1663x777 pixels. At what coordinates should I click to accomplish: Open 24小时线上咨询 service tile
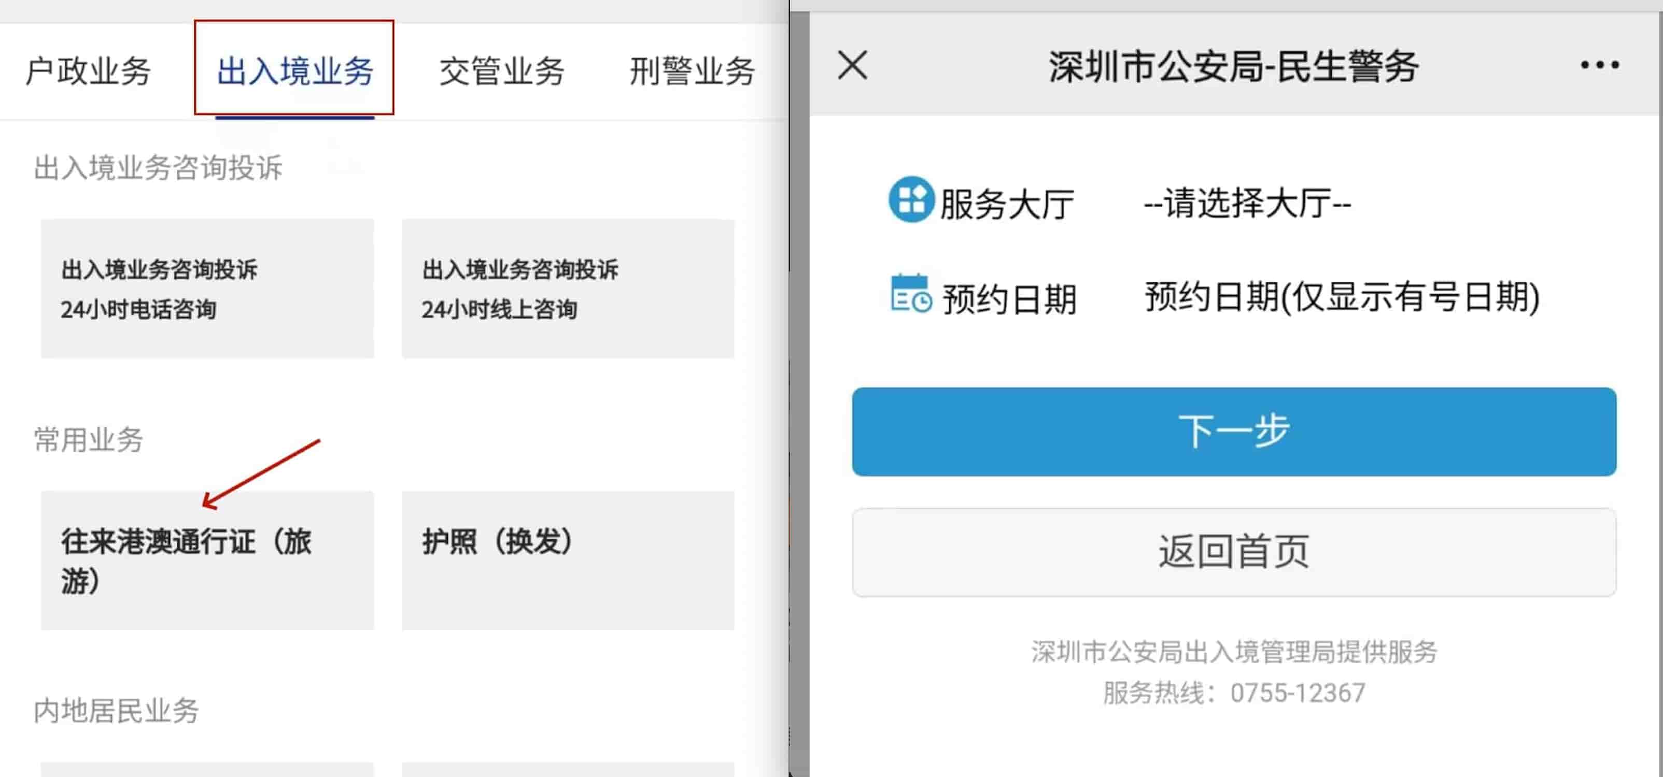(568, 289)
